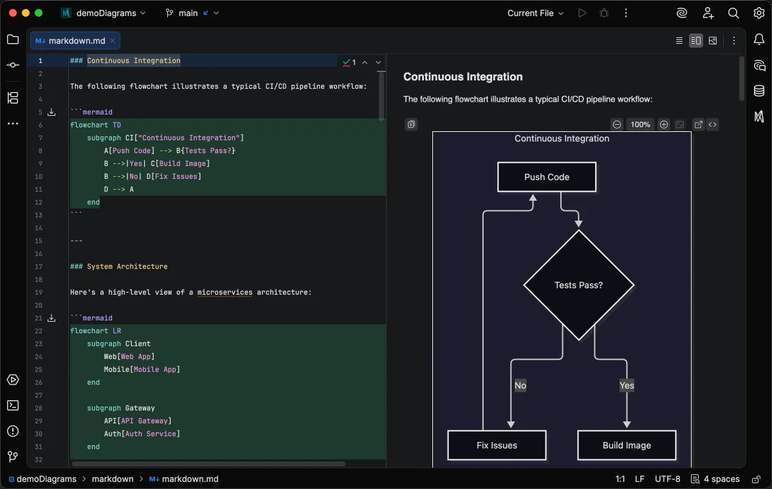Open IDE settings gear
772x489 pixels.
point(759,13)
